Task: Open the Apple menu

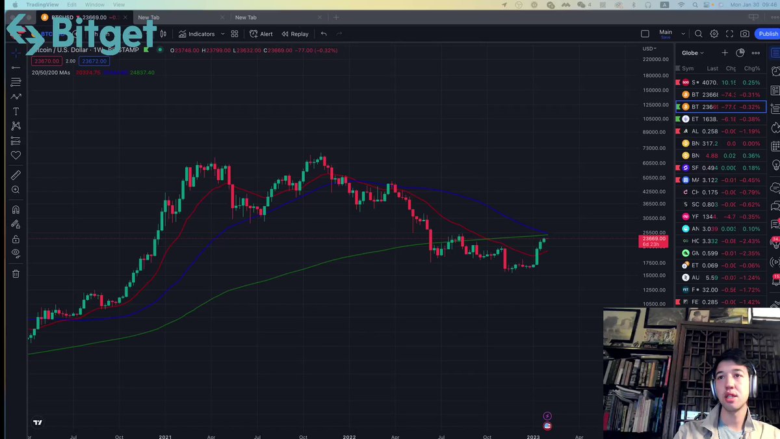Action: coord(16,5)
